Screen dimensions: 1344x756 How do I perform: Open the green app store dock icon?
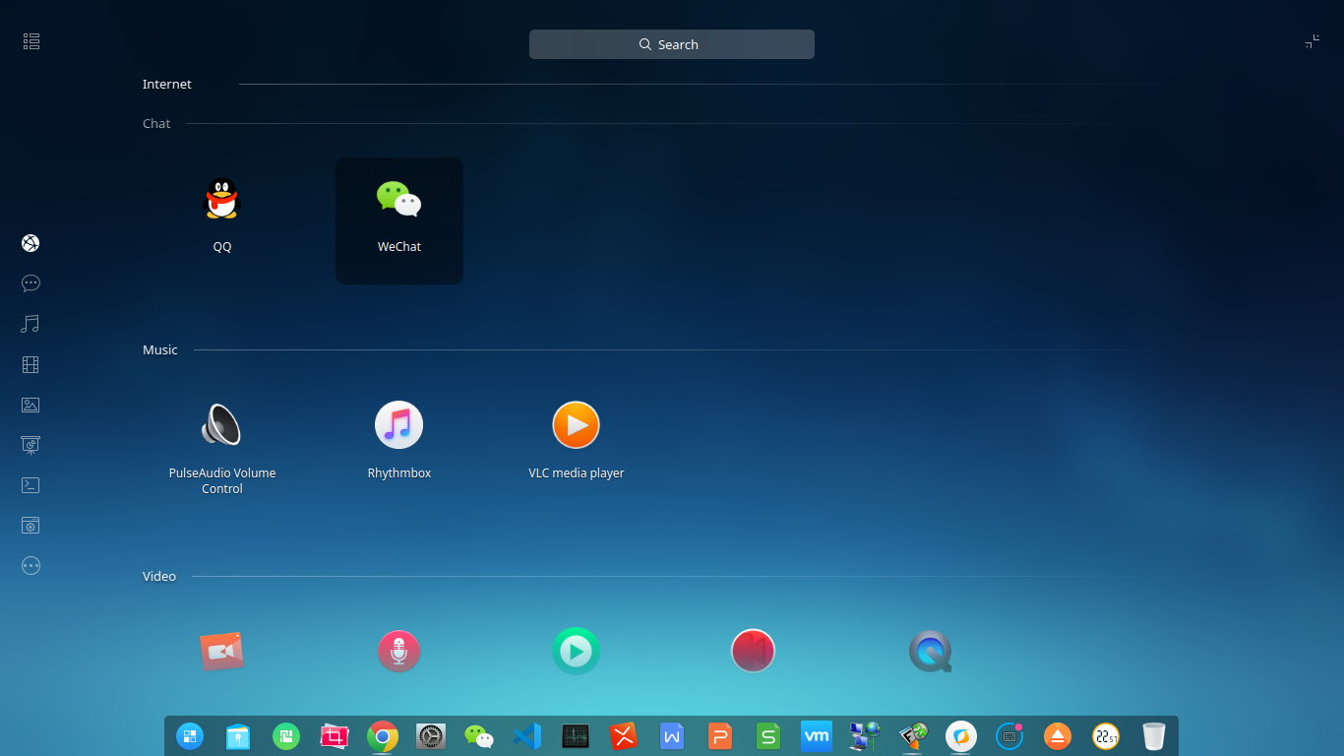[286, 735]
